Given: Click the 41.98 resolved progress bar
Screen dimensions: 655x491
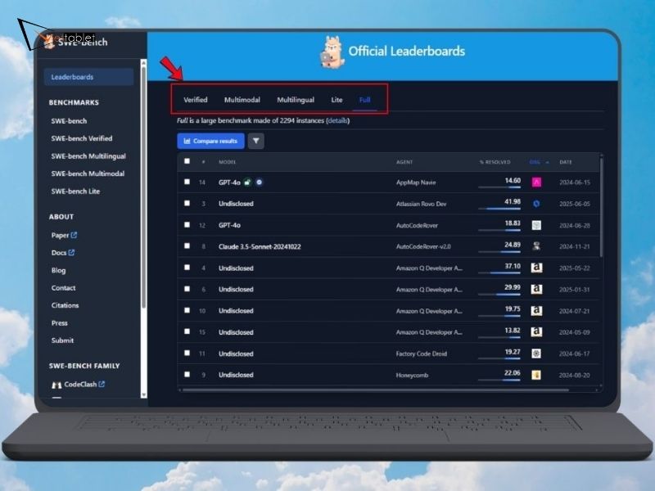Looking at the screenshot, I should coord(499,209).
